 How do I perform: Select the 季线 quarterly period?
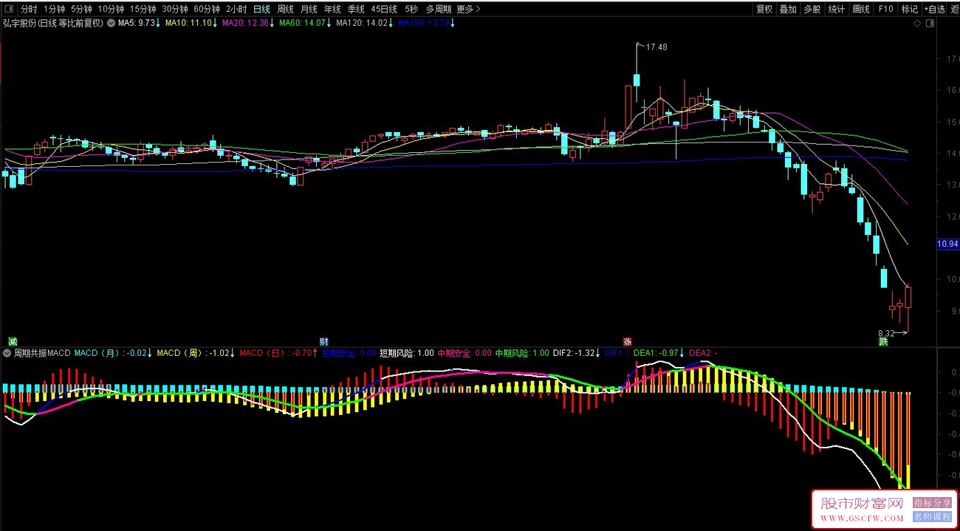tap(356, 10)
